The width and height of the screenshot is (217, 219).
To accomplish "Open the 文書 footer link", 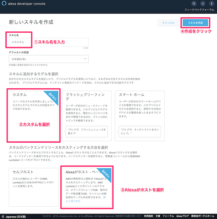I will click(x=158, y=216).
